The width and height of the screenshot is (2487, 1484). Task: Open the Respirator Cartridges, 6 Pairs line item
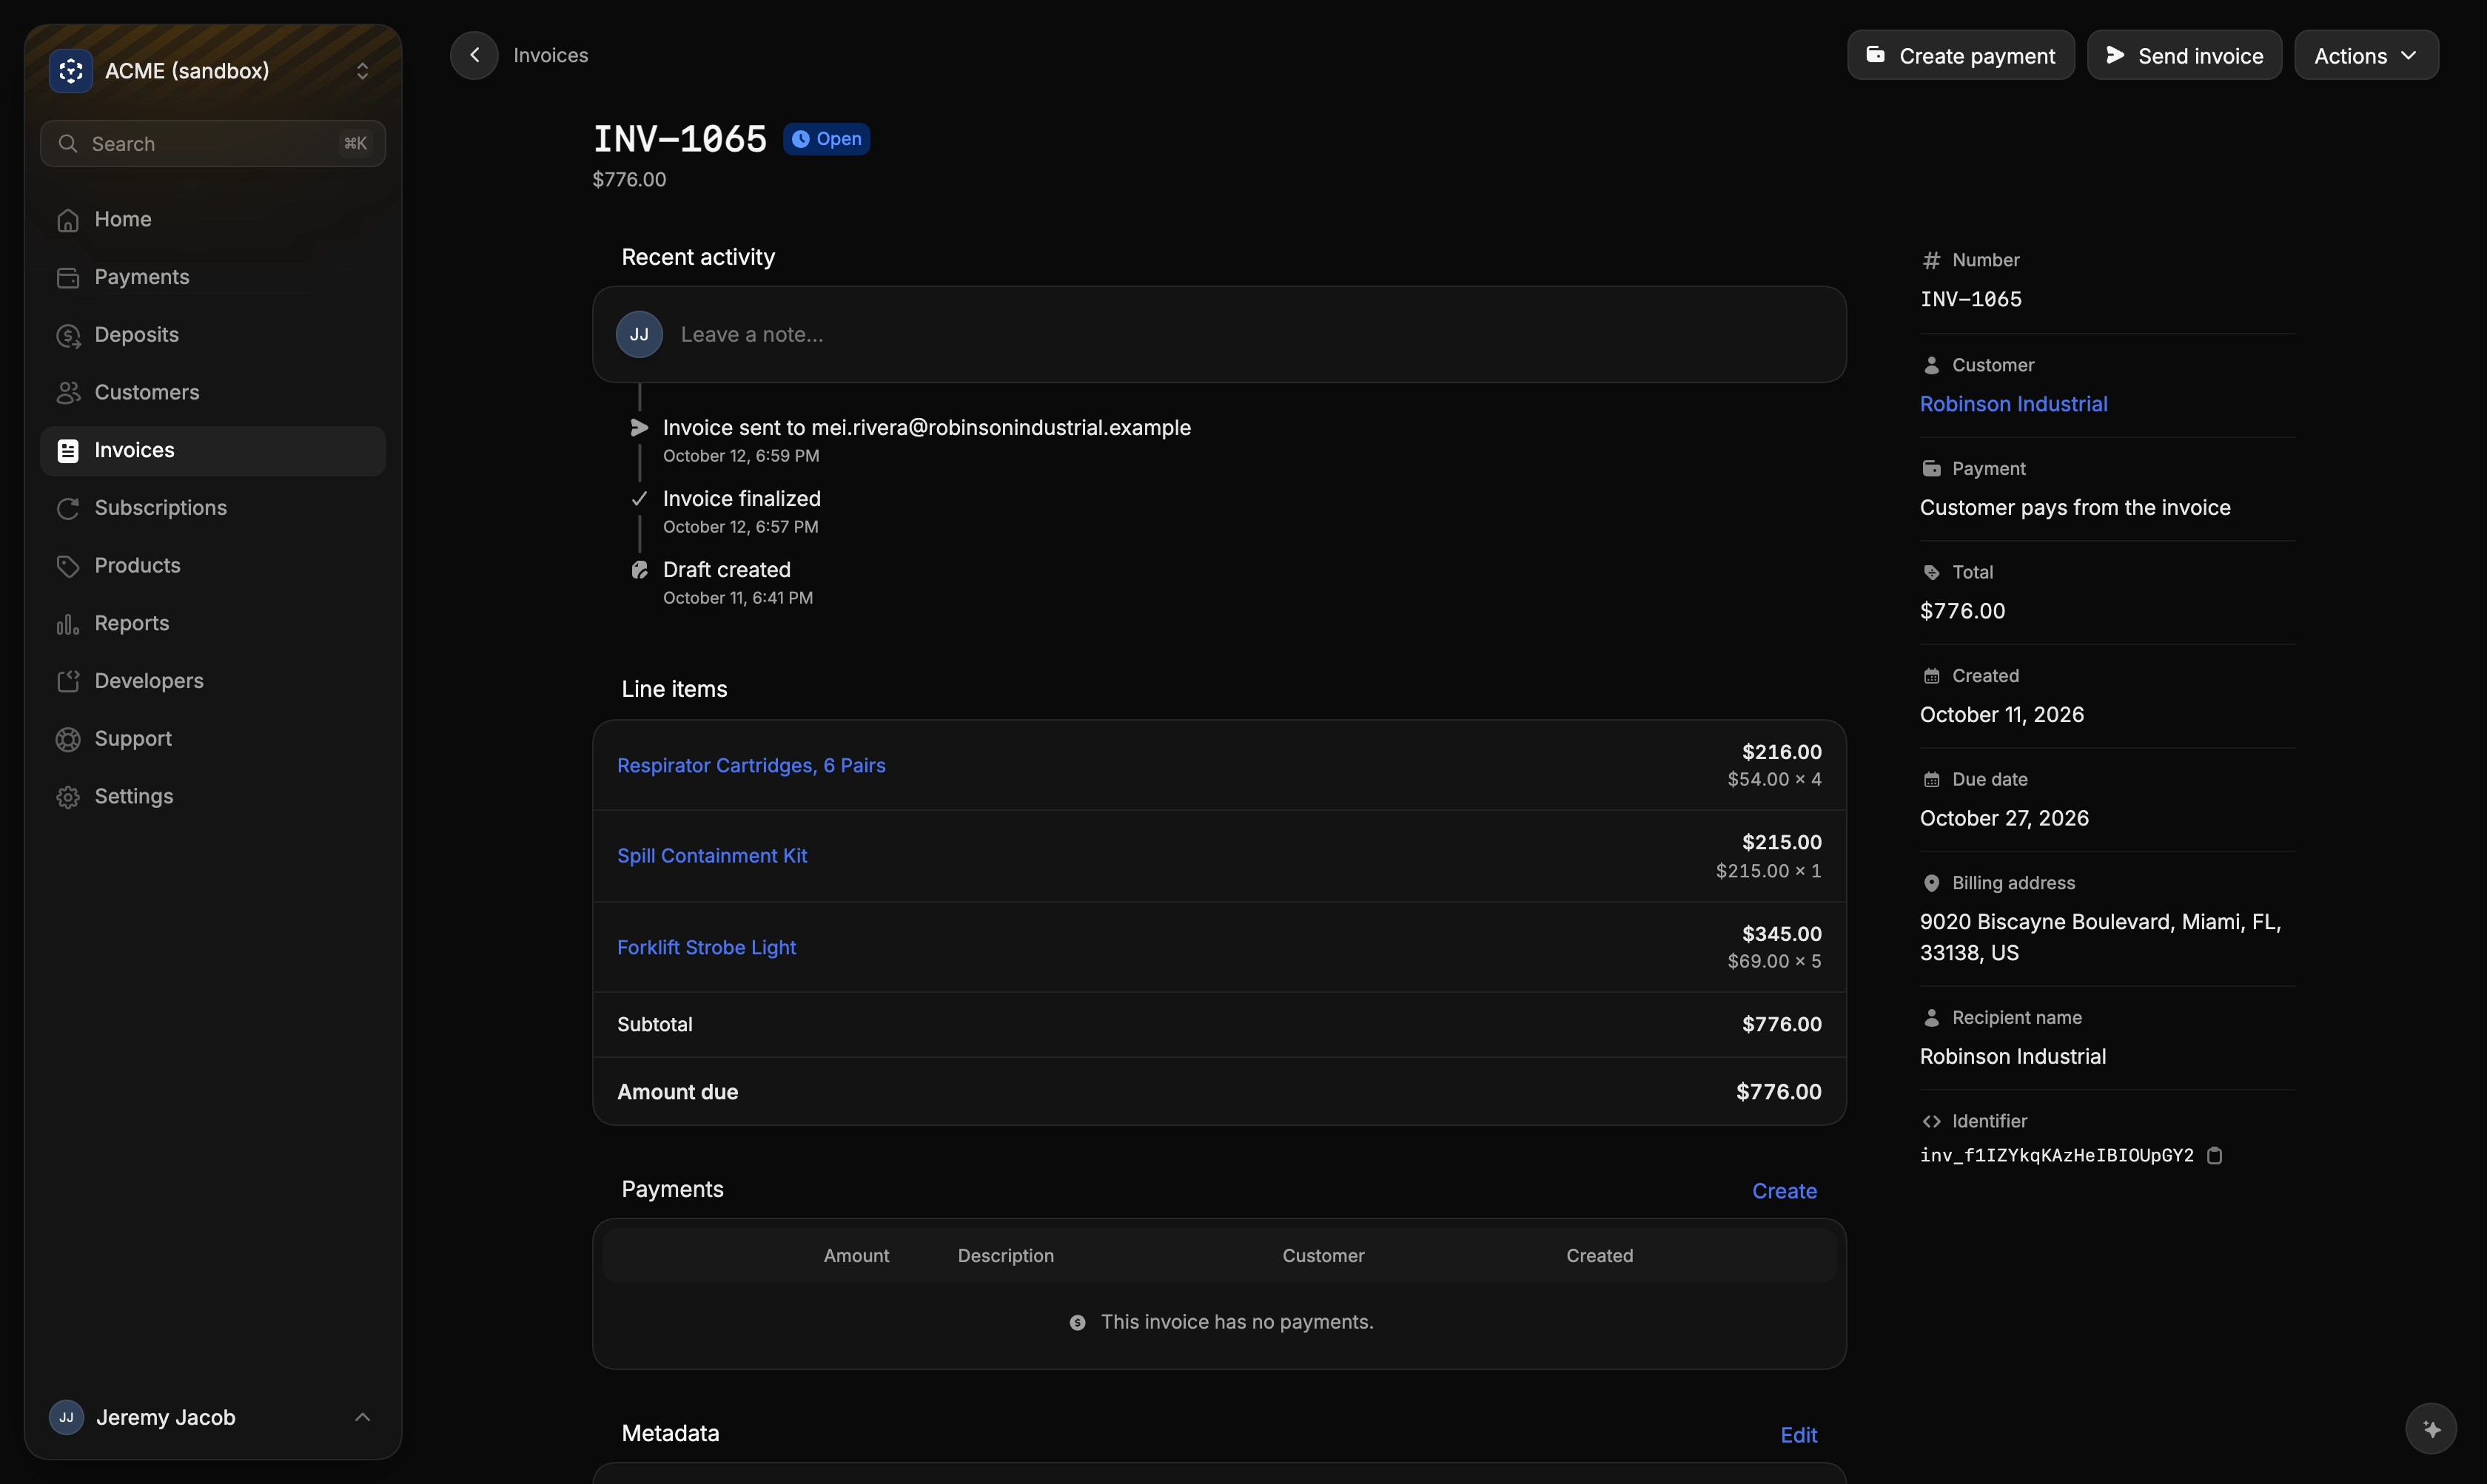(x=751, y=765)
